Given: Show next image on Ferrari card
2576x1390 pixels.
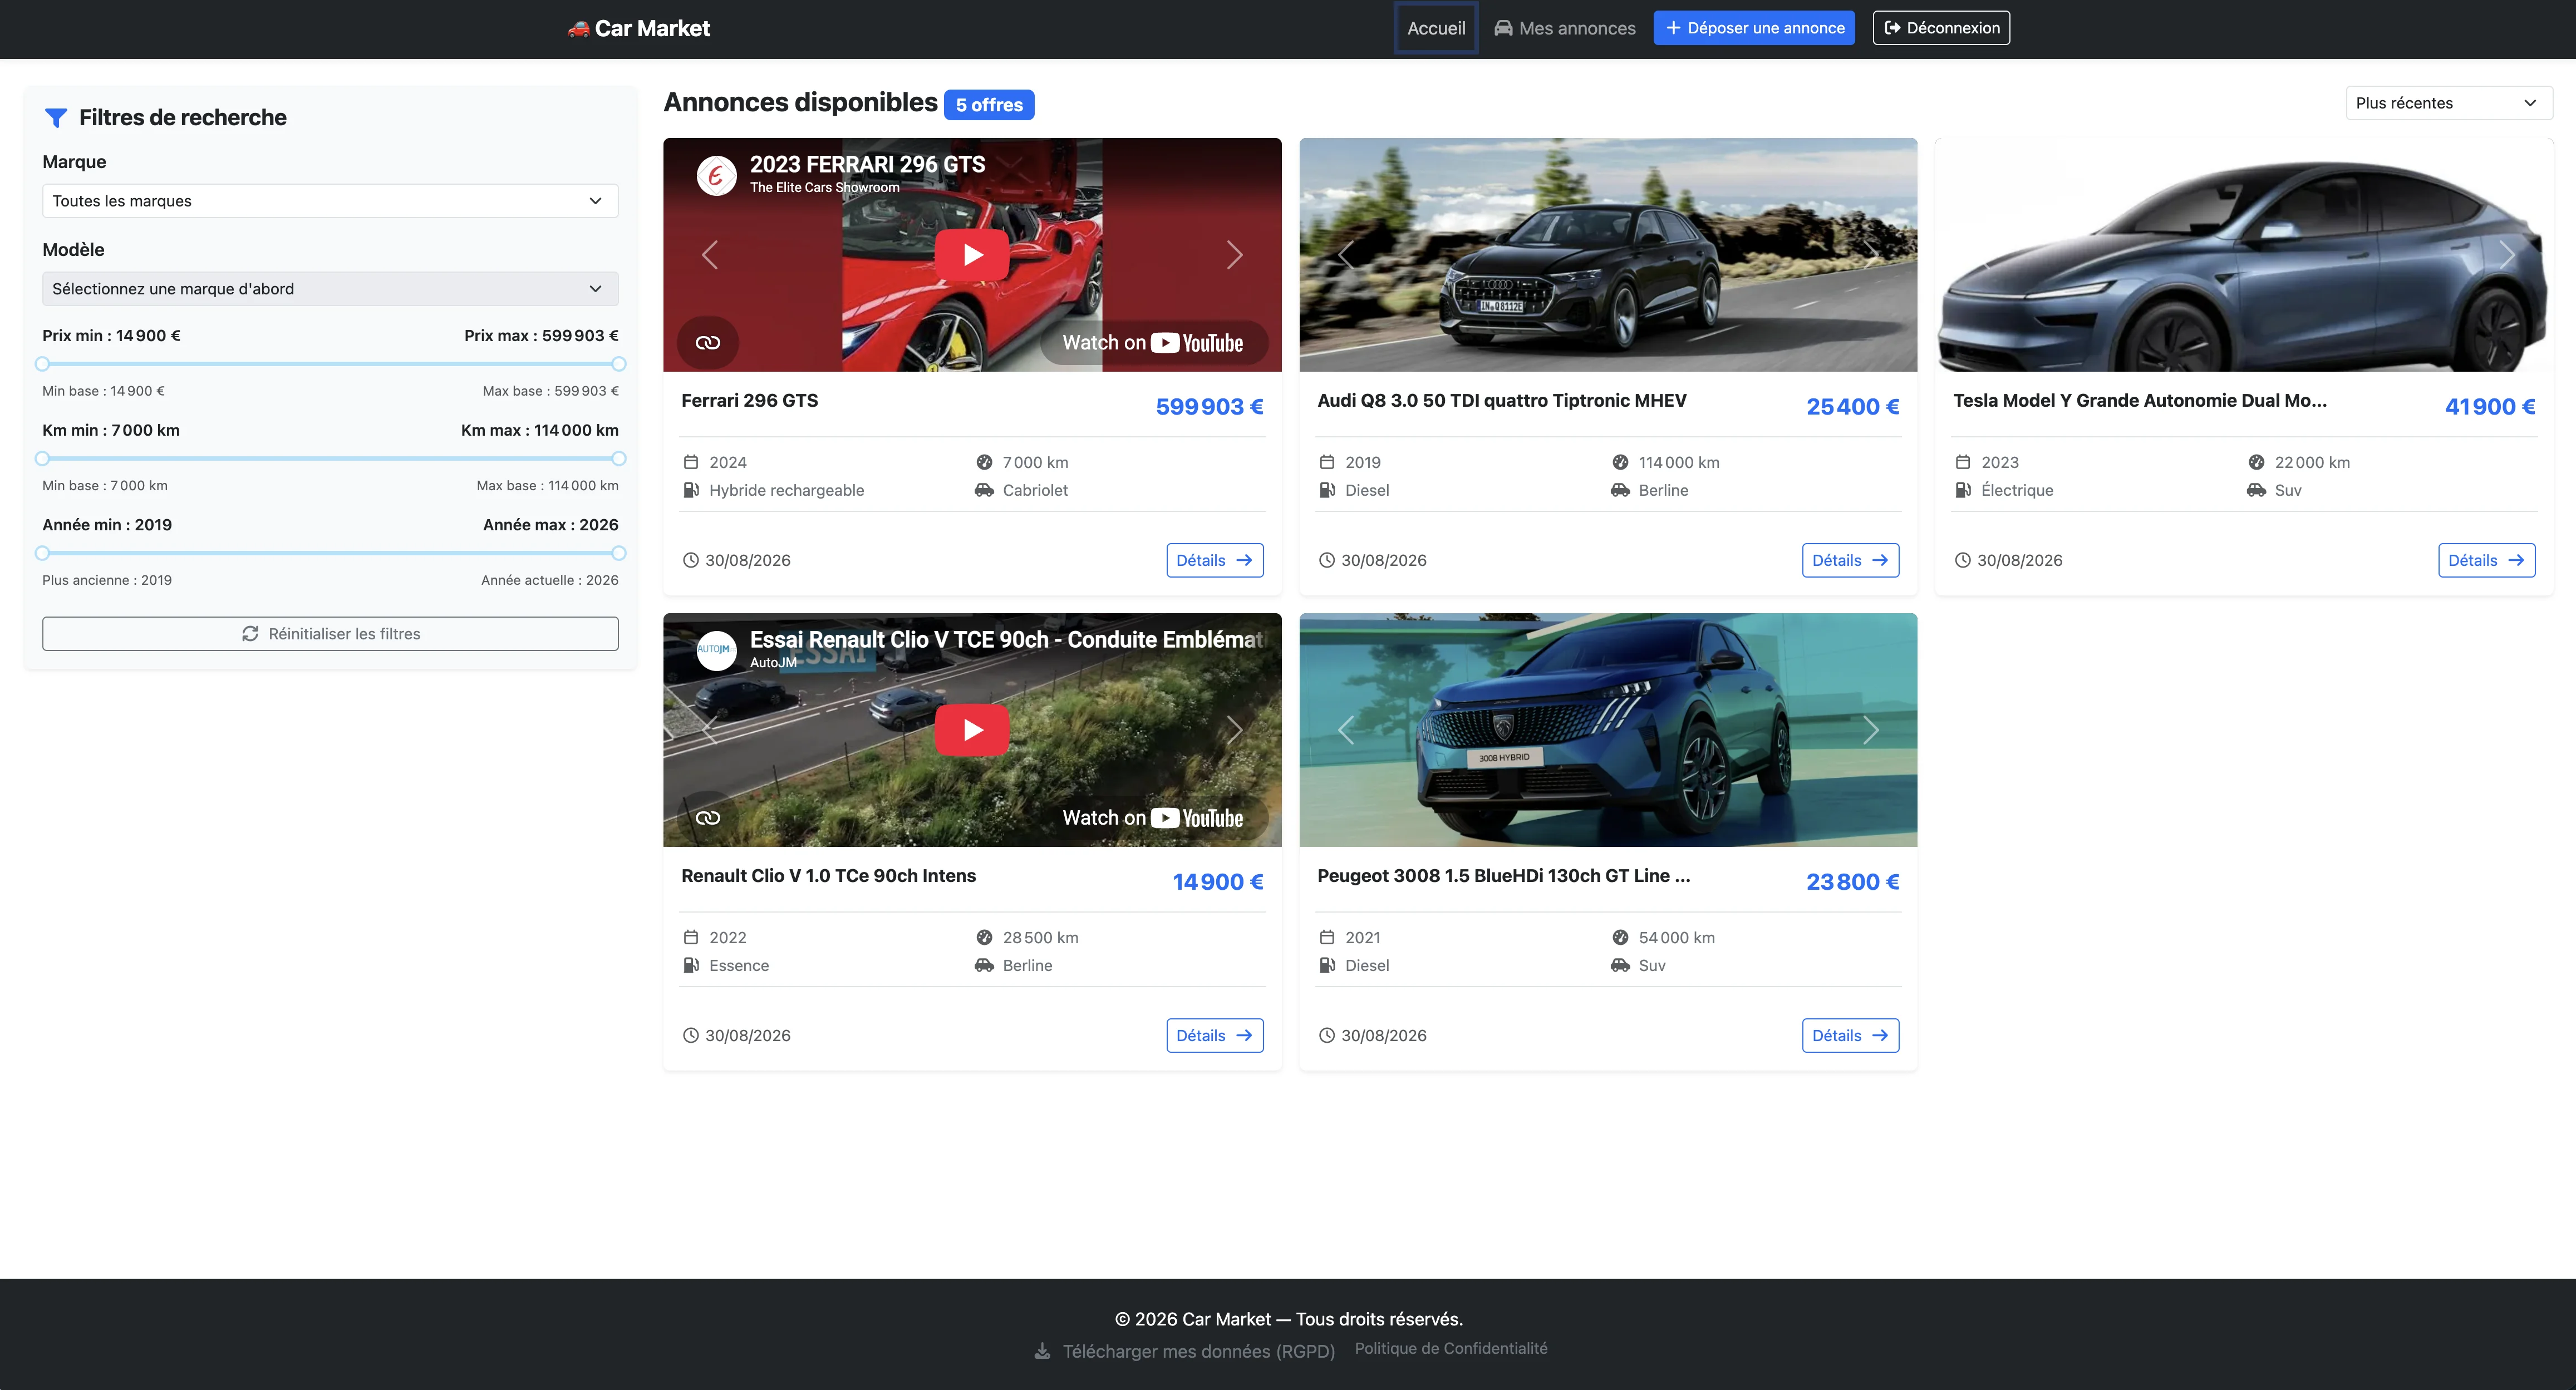Looking at the screenshot, I should click(x=1235, y=255).
